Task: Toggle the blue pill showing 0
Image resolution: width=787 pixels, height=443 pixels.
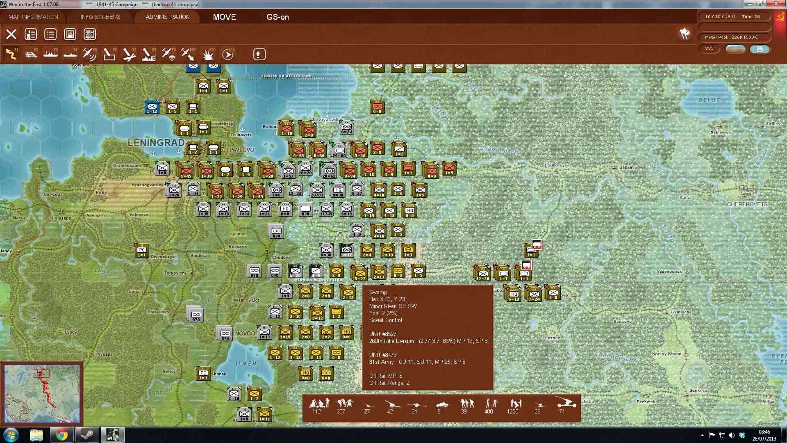Action: click(760, 49)
